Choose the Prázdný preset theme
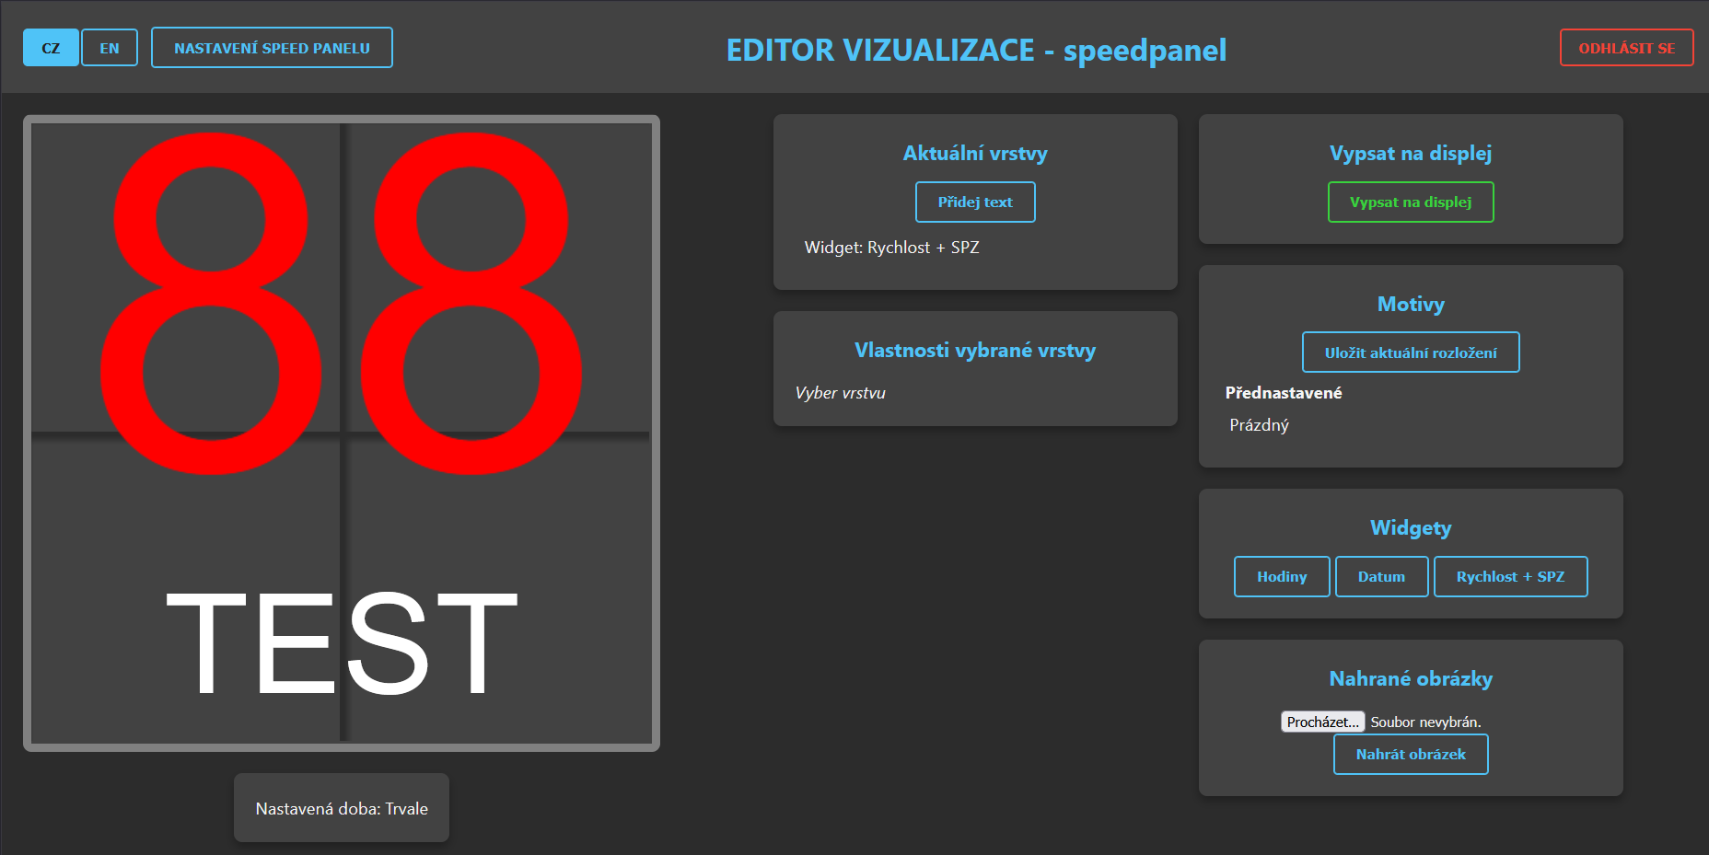Screen dimensions: 1709x855 pyautogui.click(x=1259, y=425)
